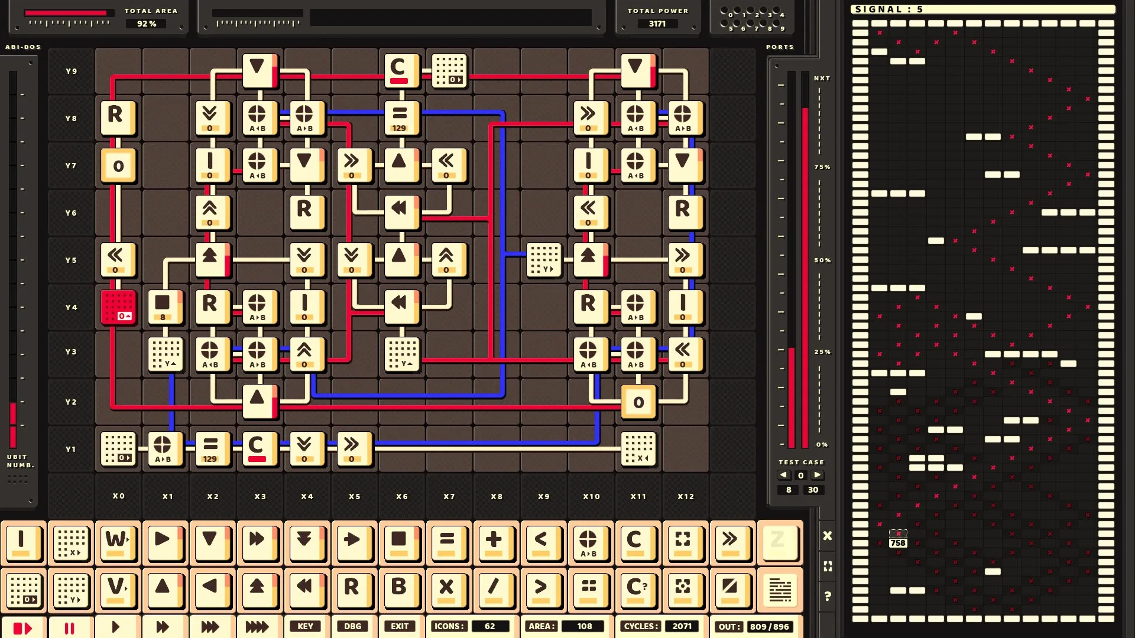The image size is (1135, 638).
Task: Go to the next test case
Action: (x=817, y=475)
